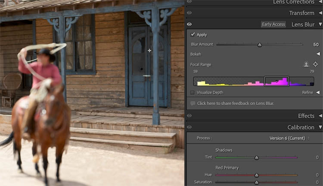Viewport: 323px width, 186px height.
Task: Click the Effects panel title
Action: [306, 116]
